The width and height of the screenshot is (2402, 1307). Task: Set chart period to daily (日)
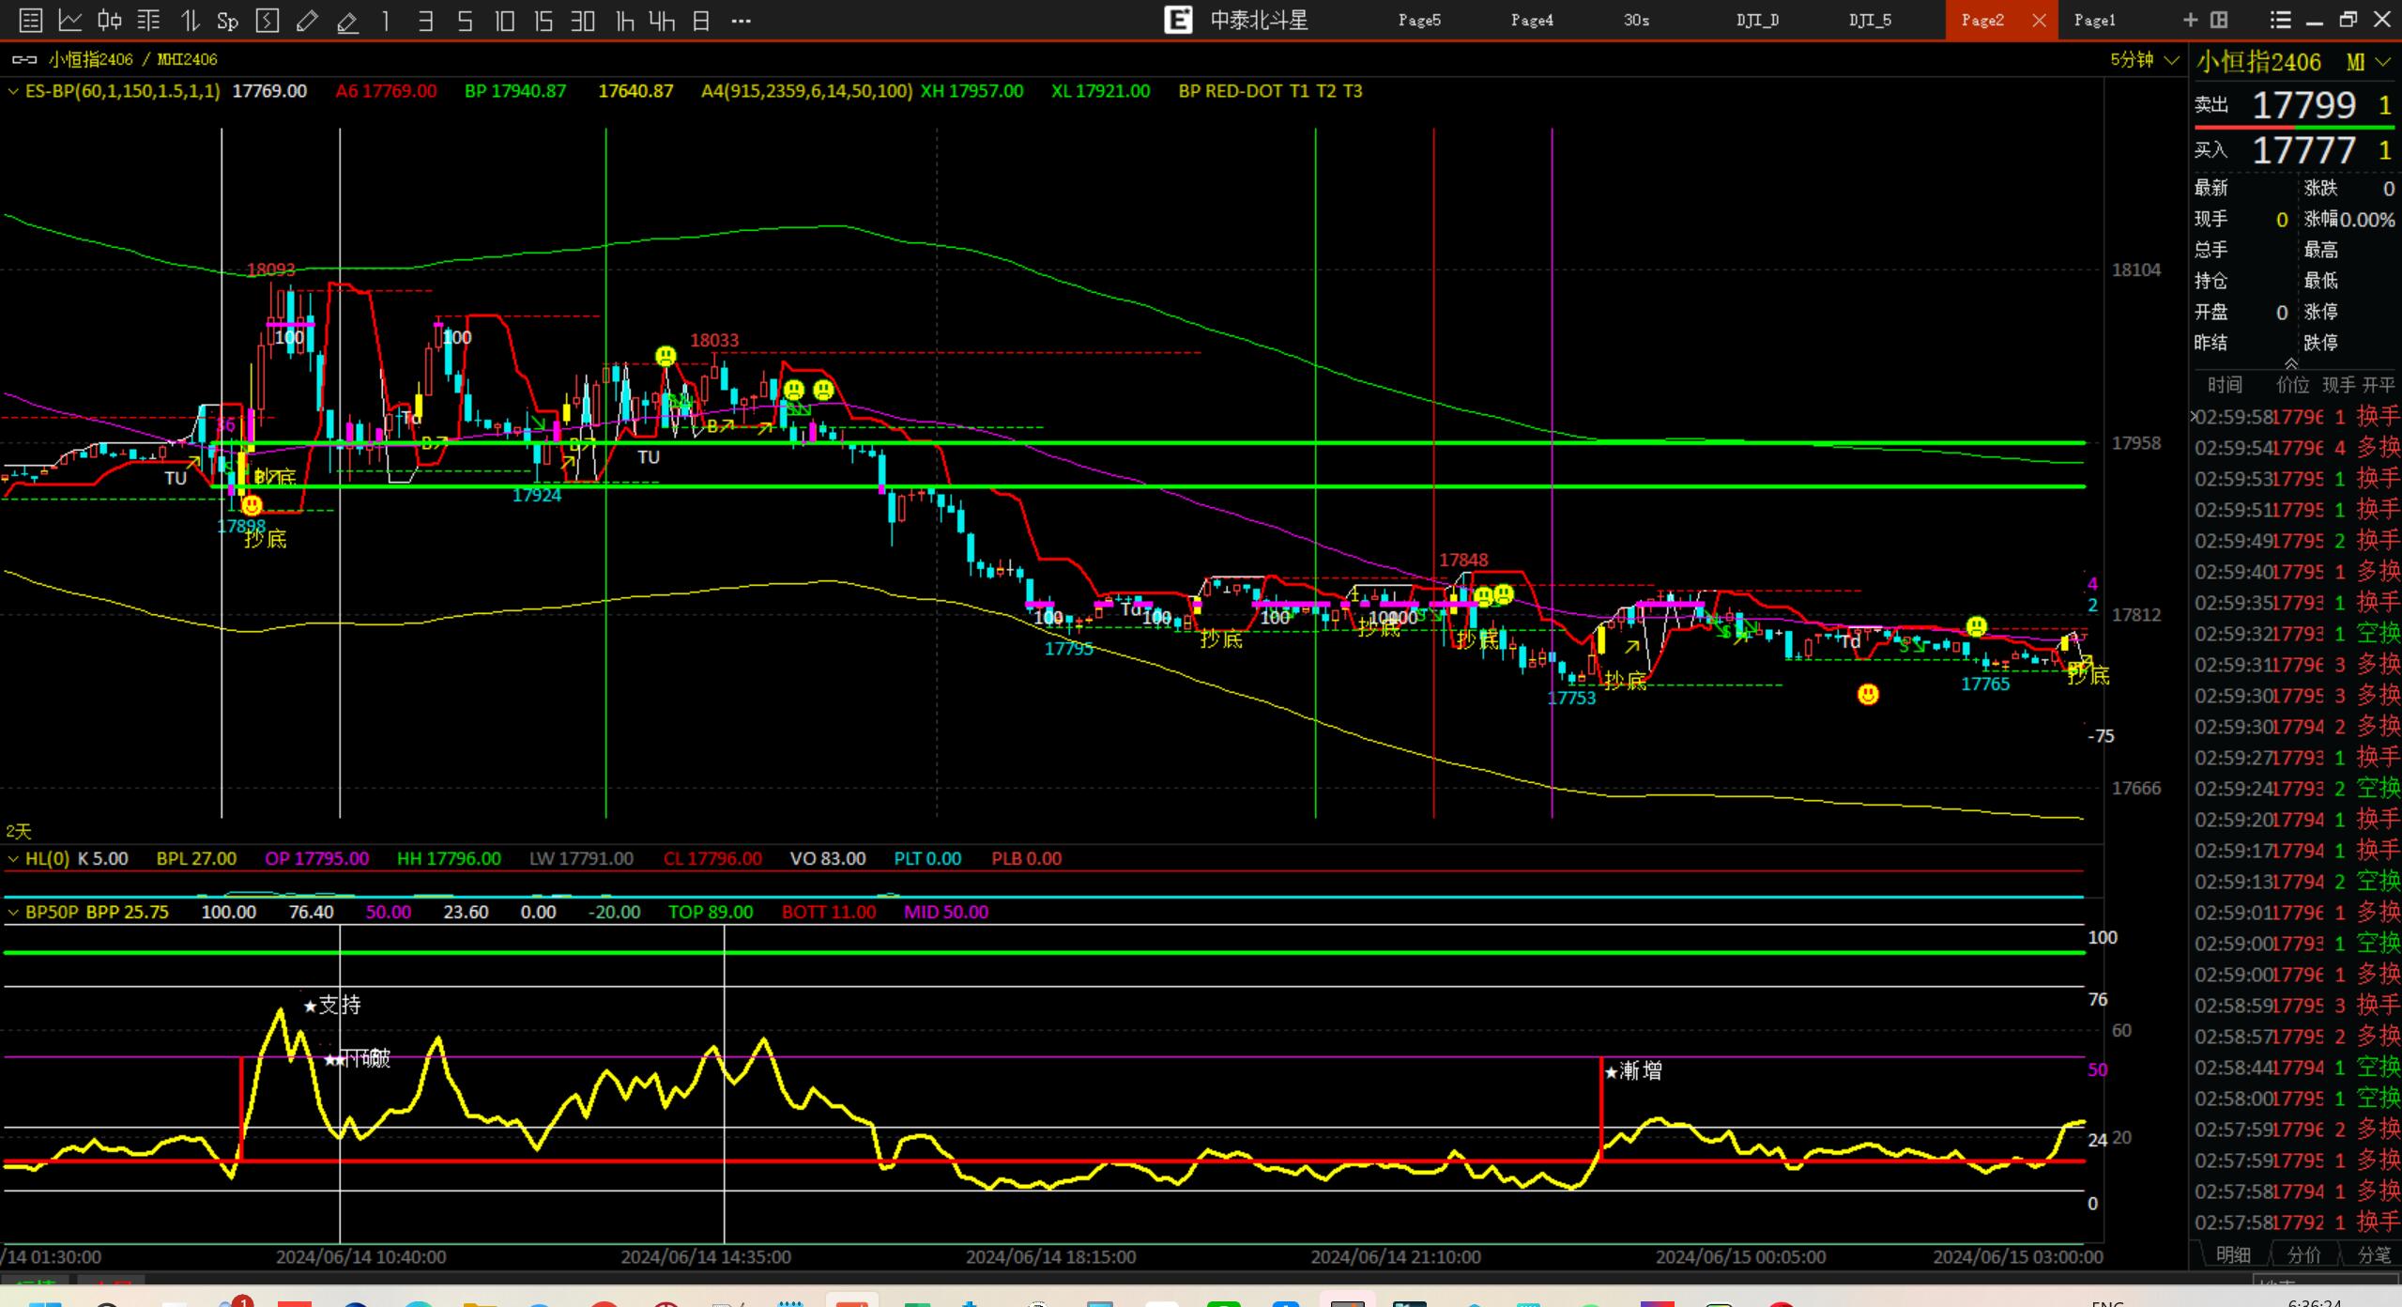tap(701, 20)
